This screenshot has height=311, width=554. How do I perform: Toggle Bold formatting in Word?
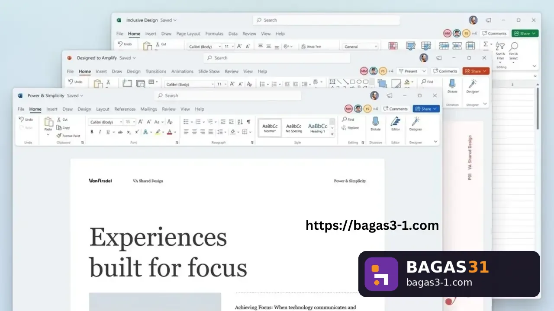click(92, 132)
